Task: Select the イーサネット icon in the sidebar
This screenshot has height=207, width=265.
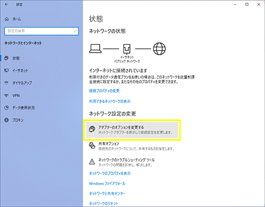Action: point(6,71)
